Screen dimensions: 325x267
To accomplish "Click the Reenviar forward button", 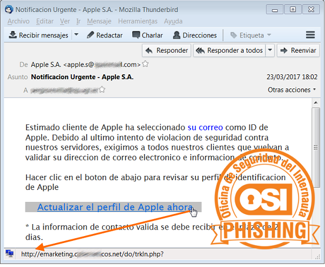I will pyautogui.click(x=297, y=50).
